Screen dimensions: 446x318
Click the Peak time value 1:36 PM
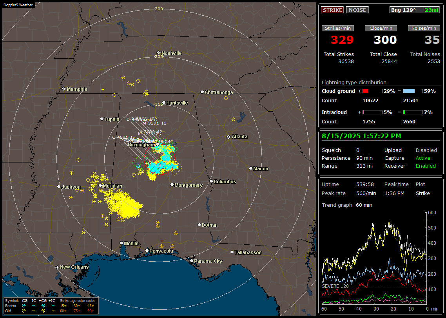394,193
